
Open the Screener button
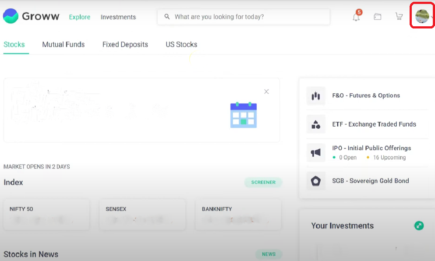(263, 182)
